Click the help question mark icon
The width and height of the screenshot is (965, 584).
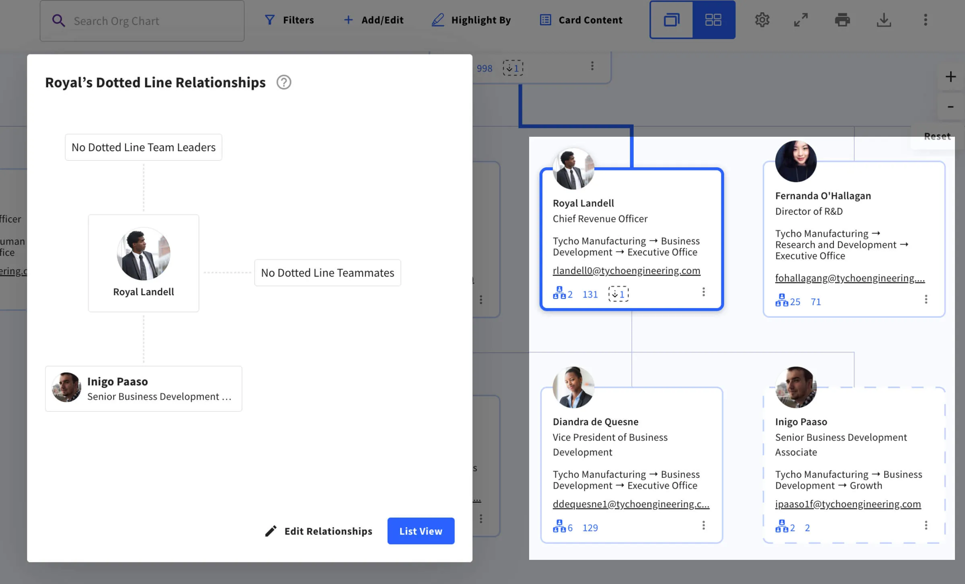click(283, 82)
